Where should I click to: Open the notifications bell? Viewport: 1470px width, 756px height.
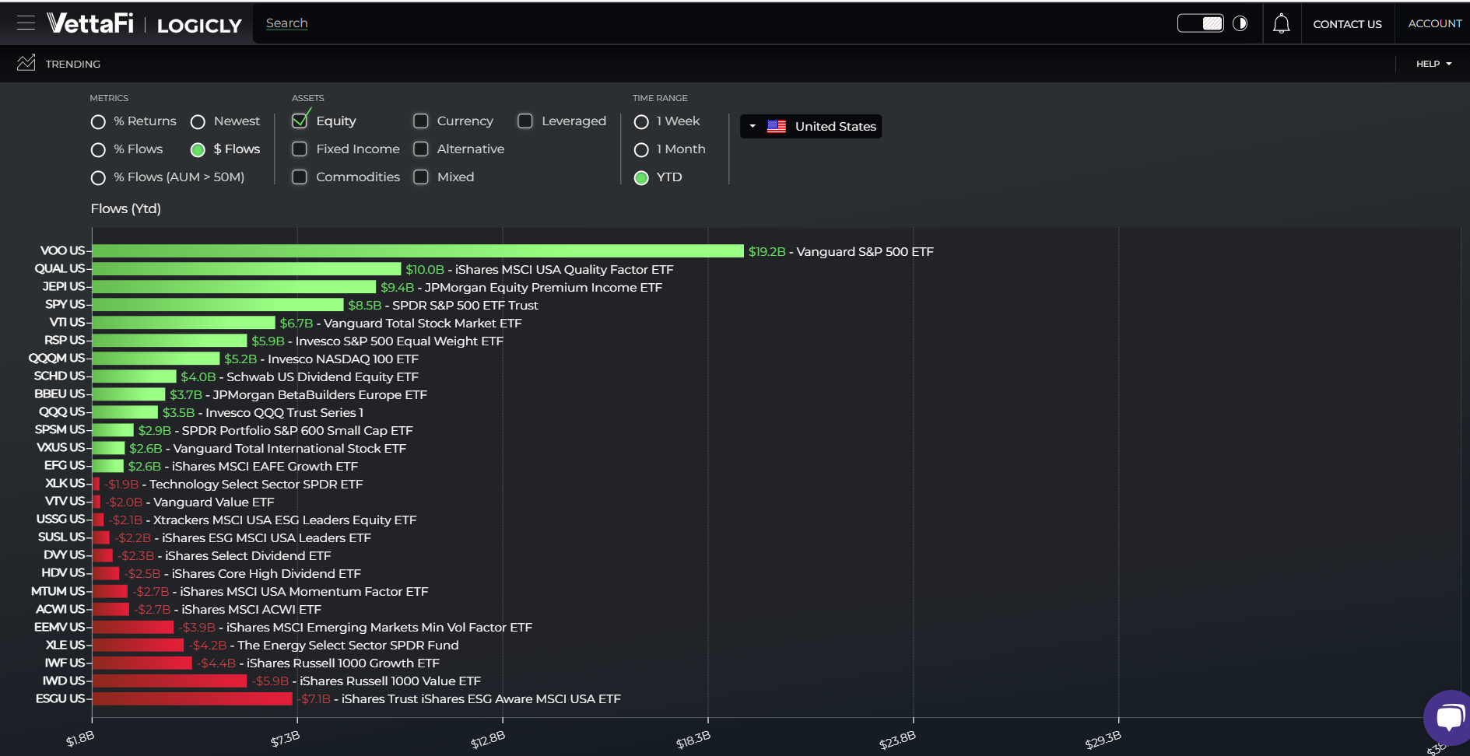click(x=1281, y=23)
